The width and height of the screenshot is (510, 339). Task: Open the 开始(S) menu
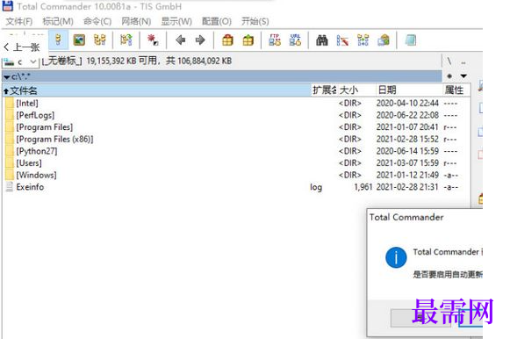255,21
